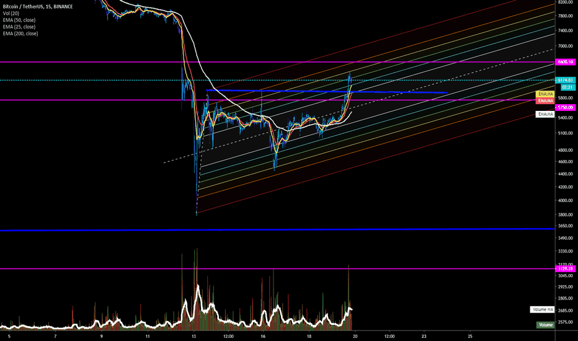Screen dimensions: 578x341
Task: Select the long blue line below 3650
Action: coord(277,229)
